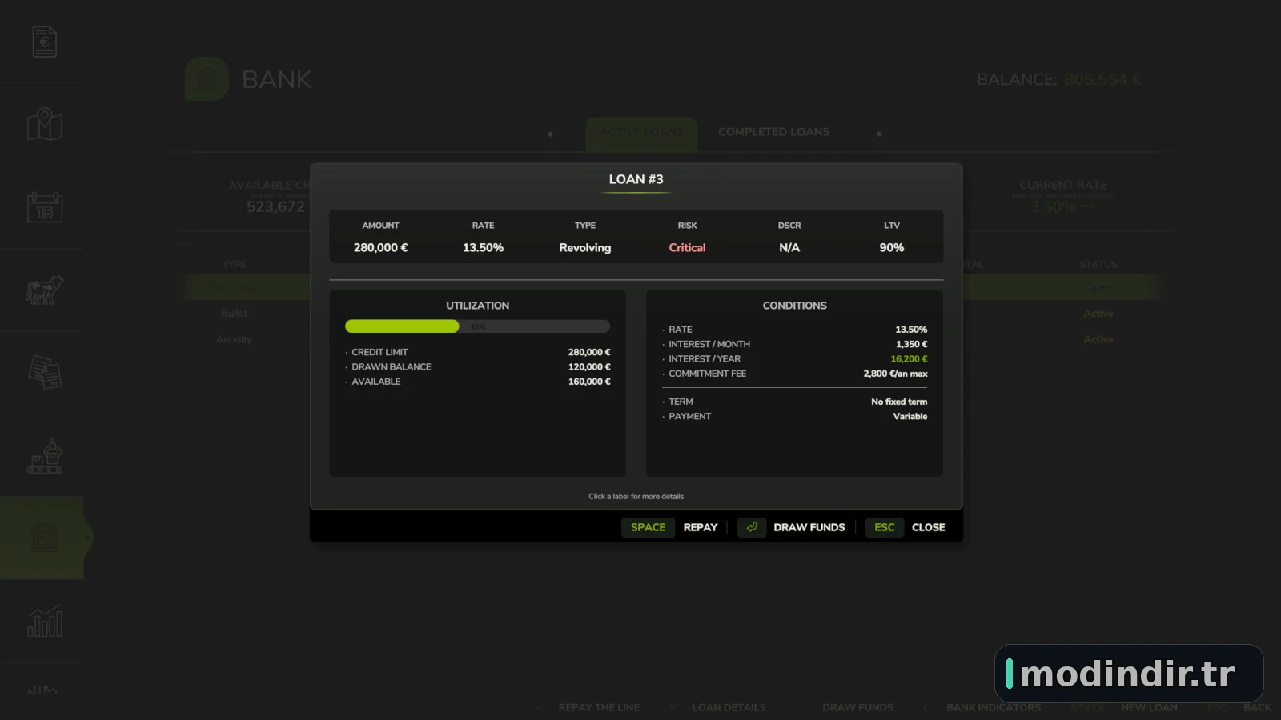This screenshot has width=1281, height=720.
Task: Select the Bullet loan row in background list
Action: tap(235, 314)
